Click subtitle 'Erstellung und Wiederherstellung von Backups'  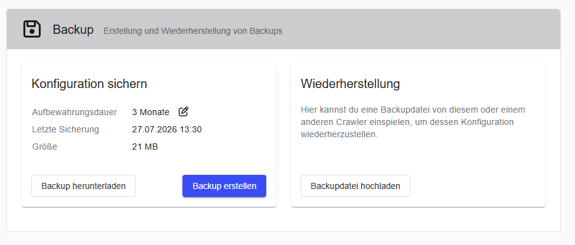(193, 31)
